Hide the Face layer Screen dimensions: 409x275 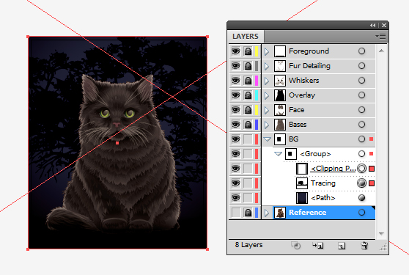(x=235, y=110)
